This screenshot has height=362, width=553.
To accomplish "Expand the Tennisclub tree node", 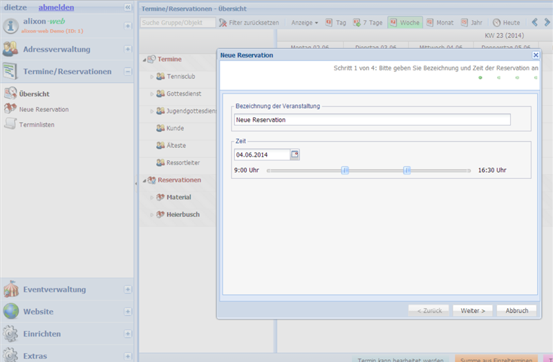I will point(152,77).
